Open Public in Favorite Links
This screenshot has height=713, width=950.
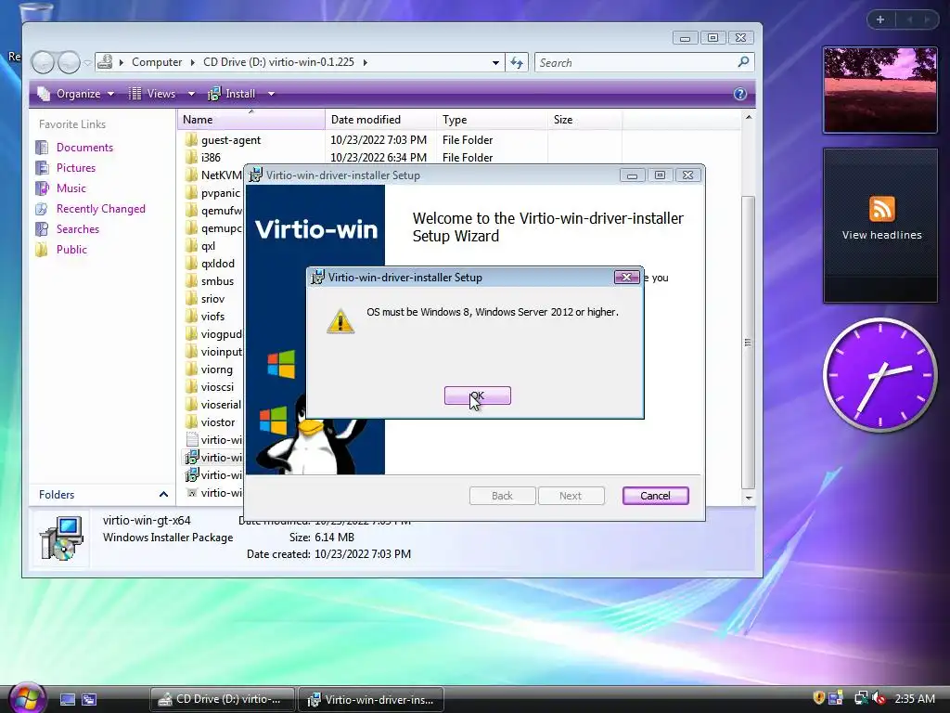[71, 250]
